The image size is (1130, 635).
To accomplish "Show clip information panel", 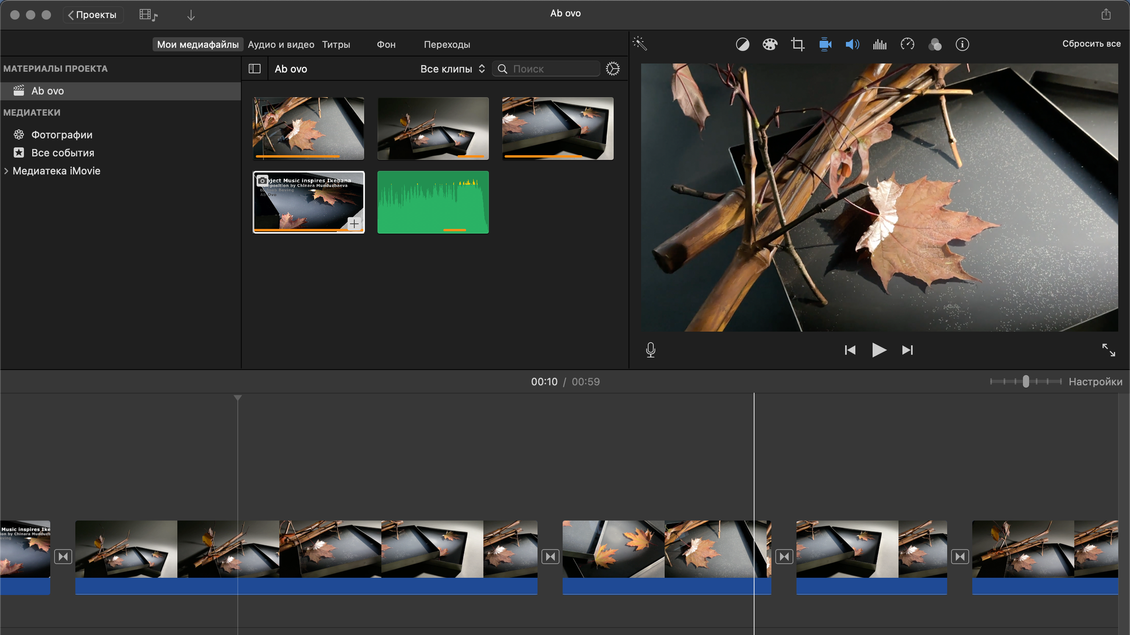I will (962, 45).
